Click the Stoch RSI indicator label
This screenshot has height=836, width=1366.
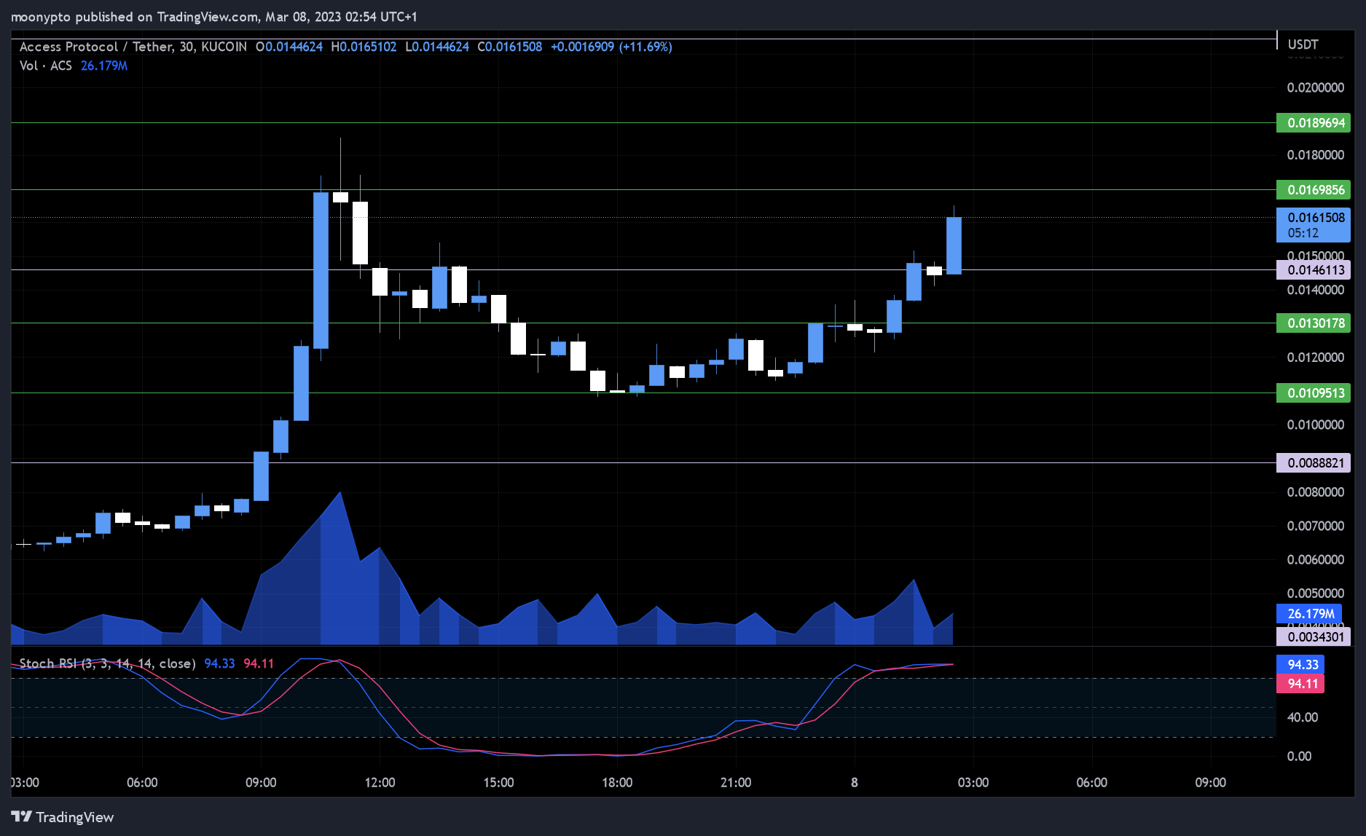click(107, 663)
